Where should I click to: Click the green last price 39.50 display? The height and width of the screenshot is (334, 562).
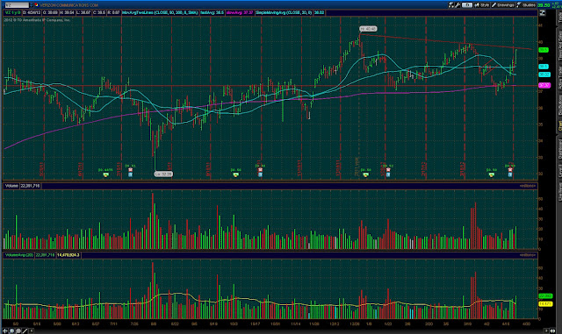coord(544,5)
